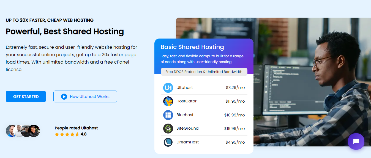371x158 pixels.
Task: Click the SiteGround logo icon
Action: [x=168, y=129]
